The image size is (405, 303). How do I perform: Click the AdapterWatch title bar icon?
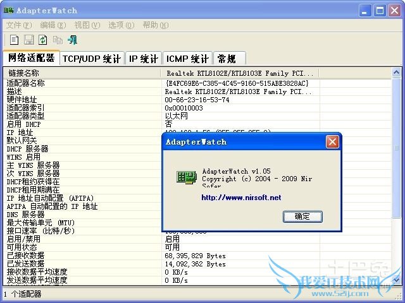tap(8, 10)
